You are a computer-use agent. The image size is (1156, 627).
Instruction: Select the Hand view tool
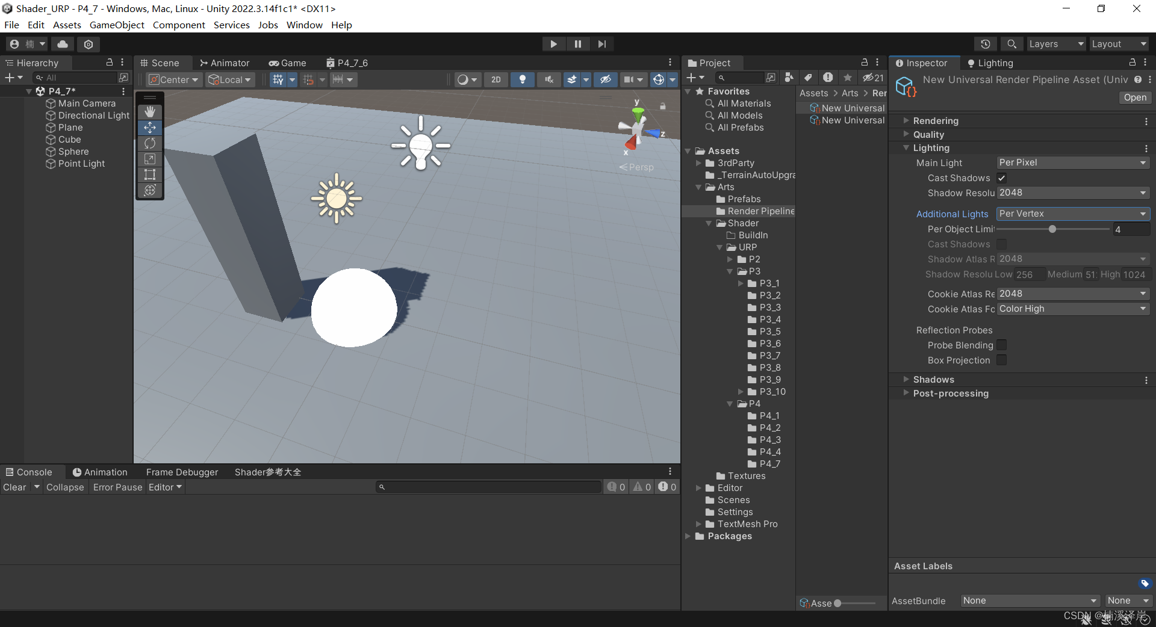pyautogui.click(x=150, y=112)
